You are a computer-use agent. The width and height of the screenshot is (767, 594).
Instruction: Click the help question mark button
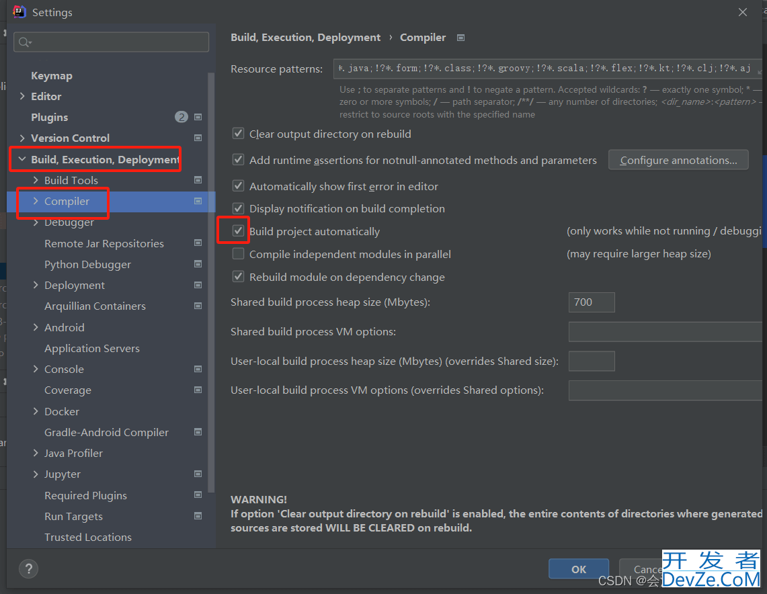[x=28, y=568]
